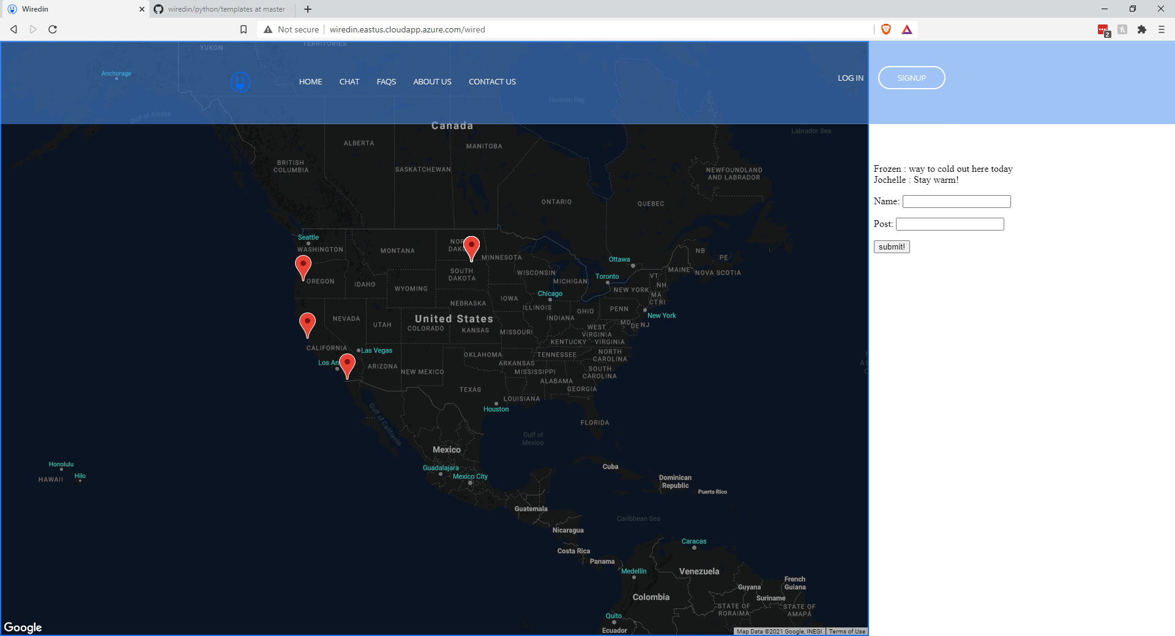Viewport: 1175px width, 636px height.
Task: Click the red extension icon with badge
Action: (1103, 30)
